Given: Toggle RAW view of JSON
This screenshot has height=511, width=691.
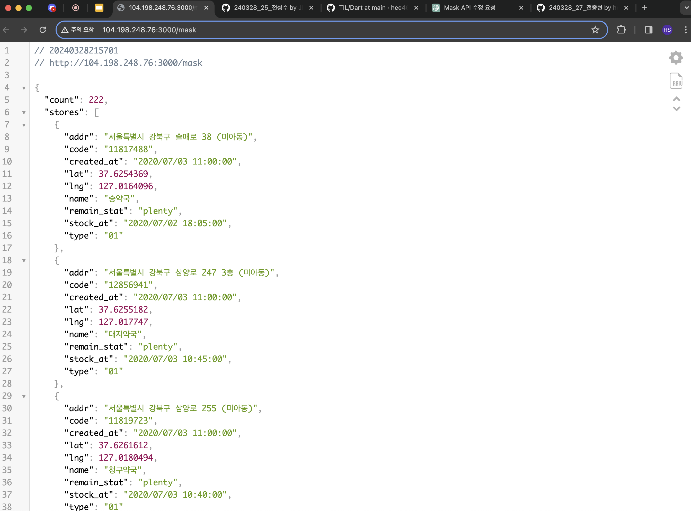Looking at the screenshot, I should click(x=676, y=81).
